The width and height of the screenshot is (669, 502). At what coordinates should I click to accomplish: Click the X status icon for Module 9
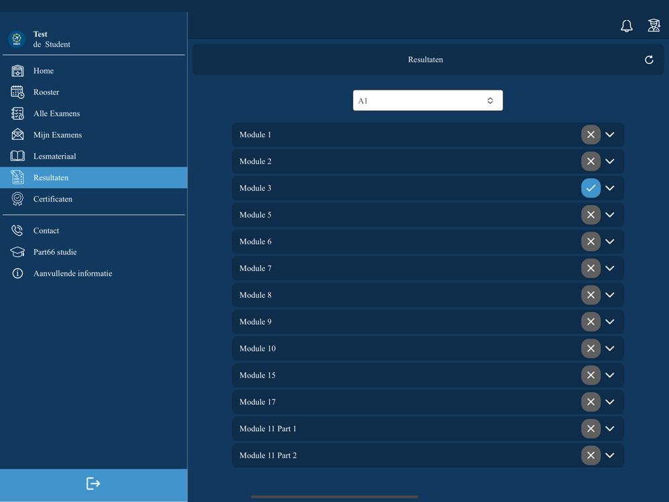click(591, 322)
